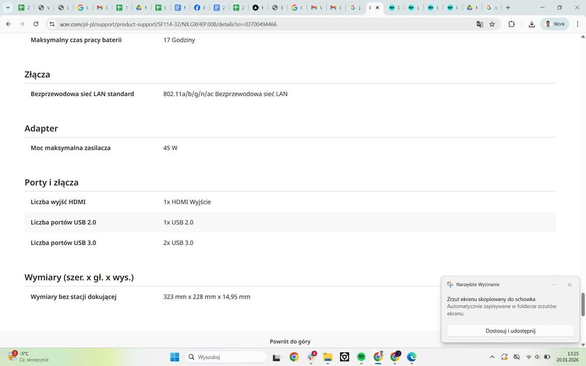The width and height of the screenshot is (586, 366).
Task: Reload the Acer support page
Action: click(36, 24)
